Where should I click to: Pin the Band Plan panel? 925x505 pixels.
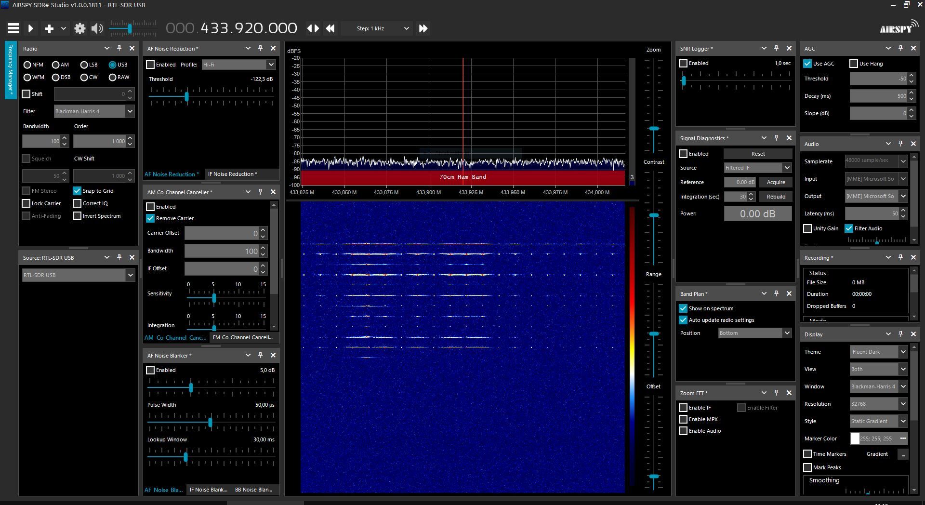coord(777,293)
